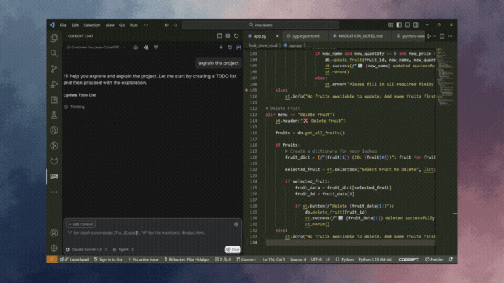Start a new chat with plus icon
Screen dimensions: 504x283
pos(221,47)
